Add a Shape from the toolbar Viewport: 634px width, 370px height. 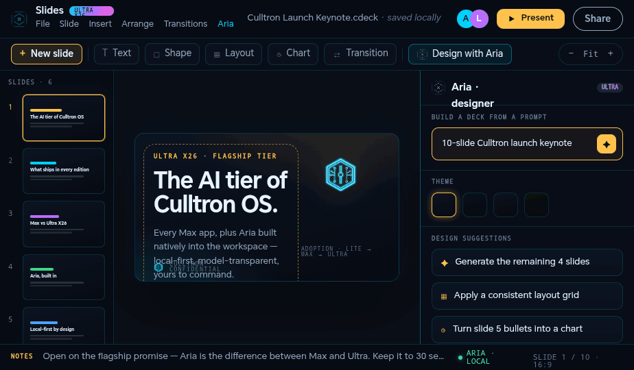tap(172, 53)
